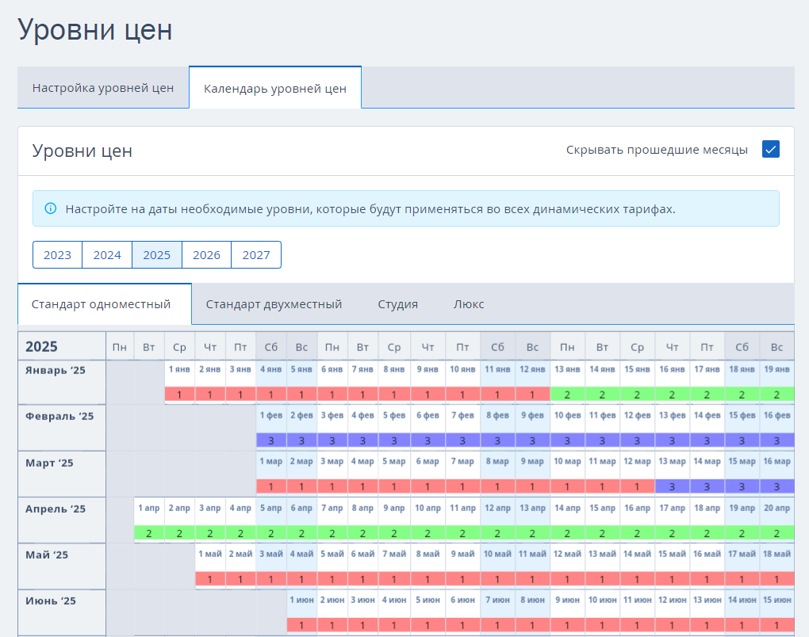809x637 pixels.
Task: Select the year 2024 button
Action: click(x=107, y=255)
